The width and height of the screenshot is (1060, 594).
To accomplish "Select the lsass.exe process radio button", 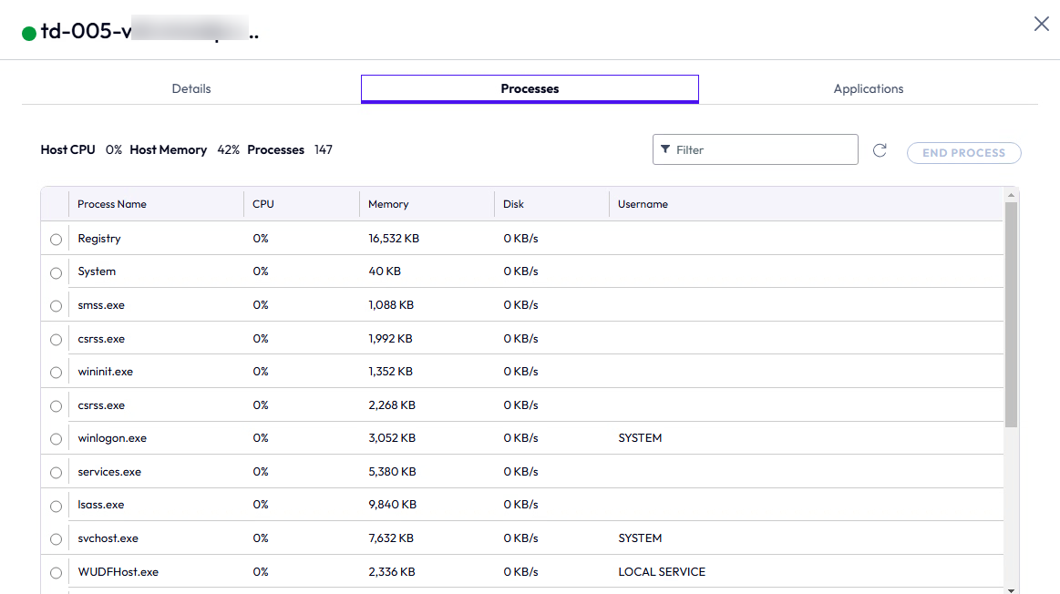I will click(56, 506).
